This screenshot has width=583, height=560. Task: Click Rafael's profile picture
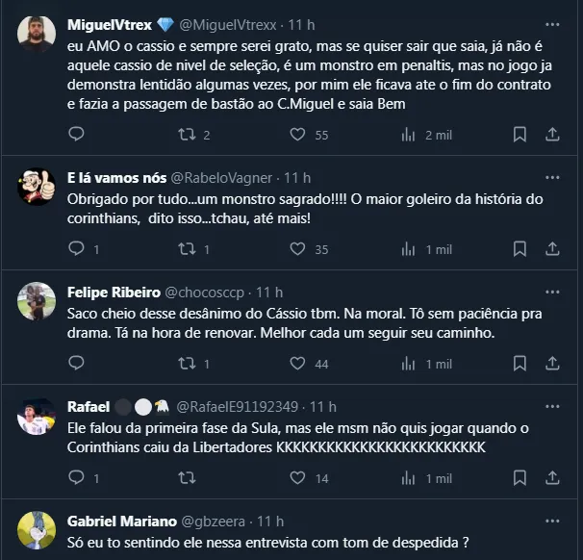click(37, 417)
